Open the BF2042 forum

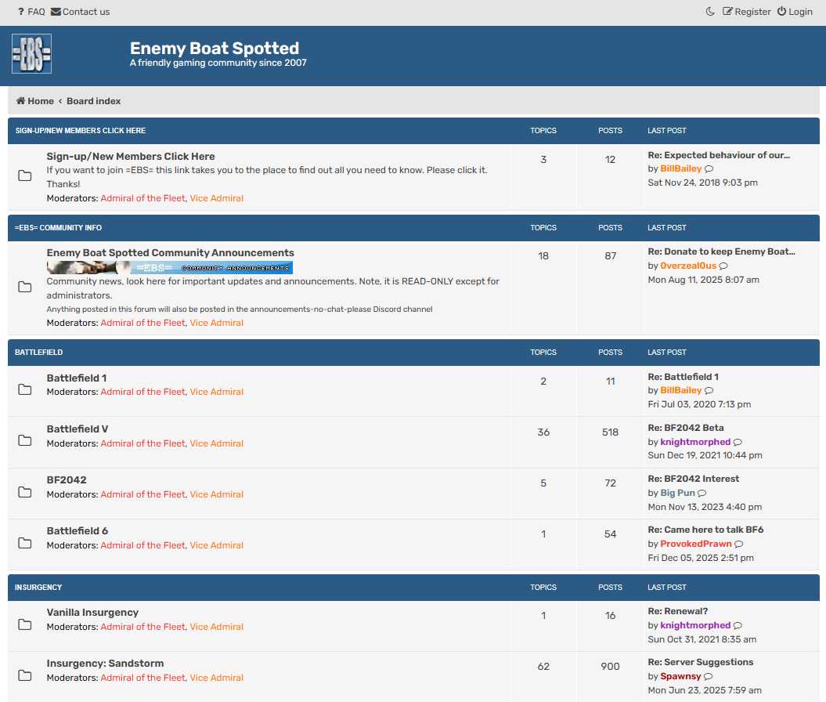67,480
